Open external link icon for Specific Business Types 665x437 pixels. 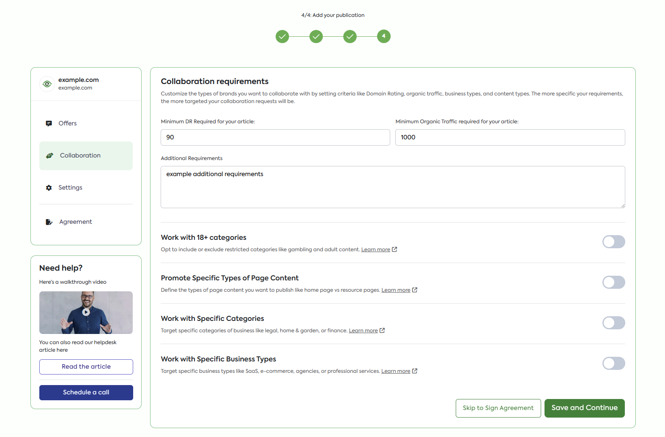pos(415,371)
